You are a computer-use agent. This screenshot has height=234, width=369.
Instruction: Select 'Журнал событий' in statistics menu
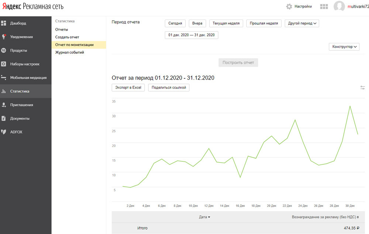[x=69, y=52]
